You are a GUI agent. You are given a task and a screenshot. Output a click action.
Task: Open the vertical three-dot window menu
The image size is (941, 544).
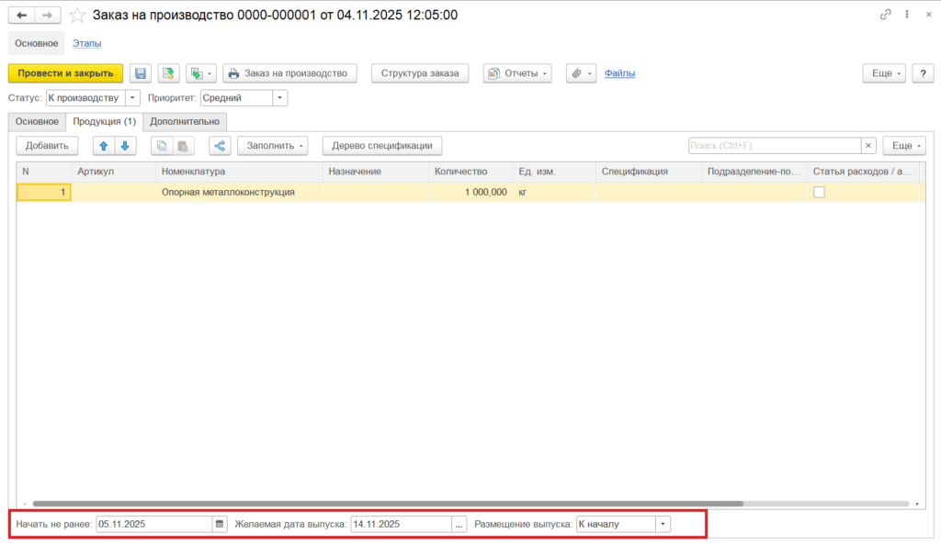(x=907, y=15)
